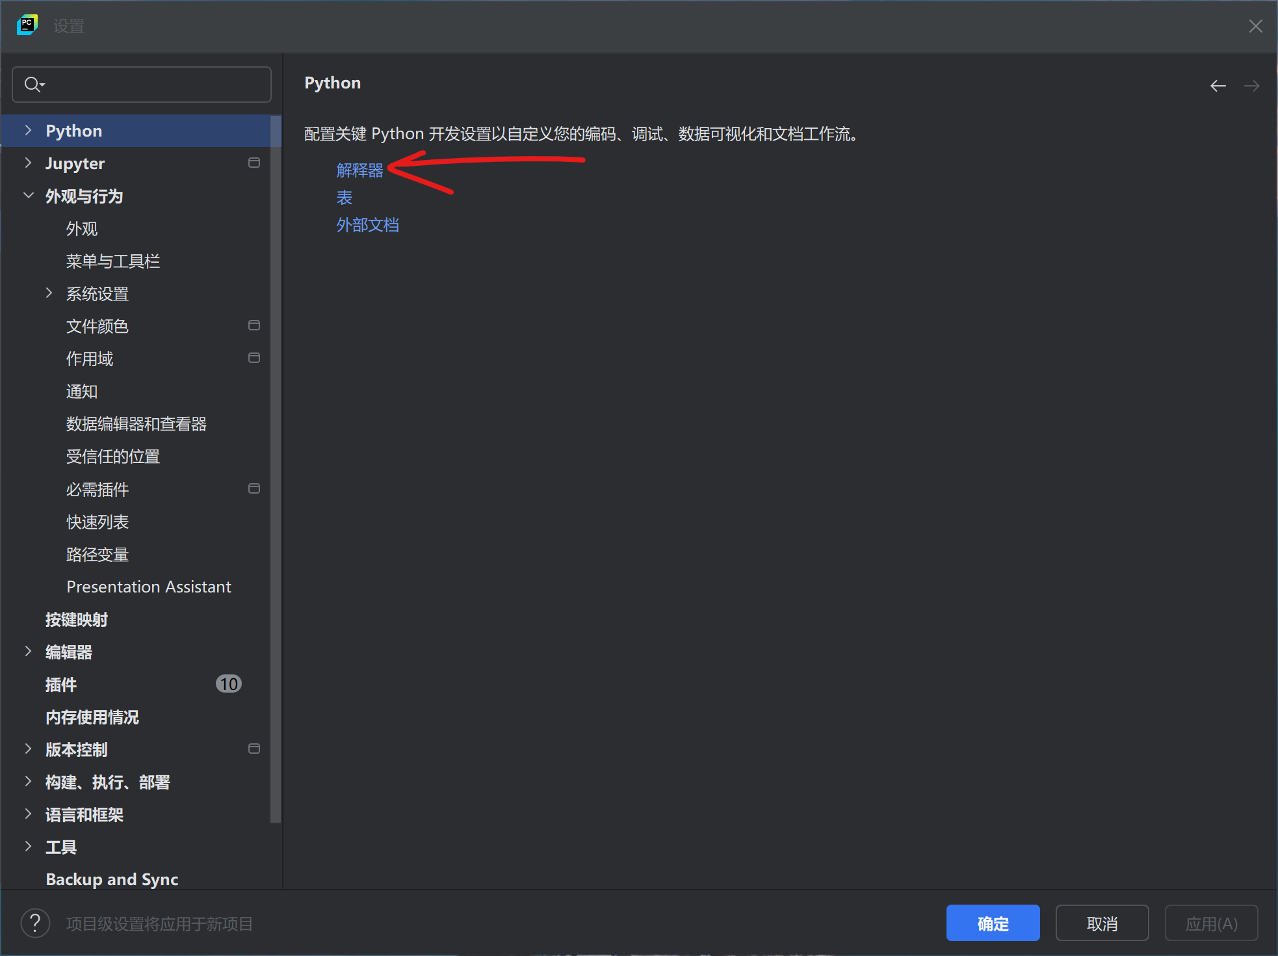Screen dimensions: 1278x956
Task: Click project-level icon next to Jupyter
Action: [x=254, y=163]
